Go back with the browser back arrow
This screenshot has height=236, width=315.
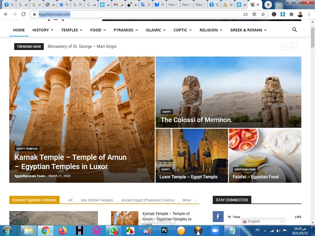pyautogui.click(x=6, y=14)
